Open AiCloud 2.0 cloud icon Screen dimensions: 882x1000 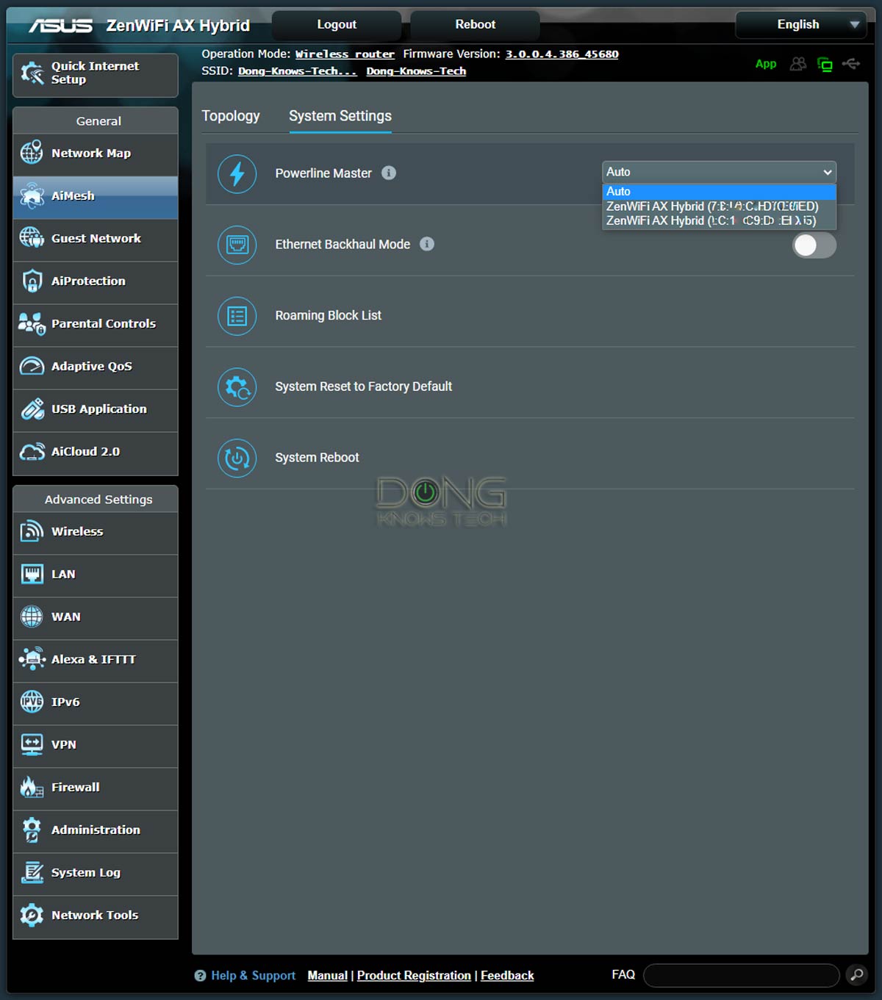(32, 451)
